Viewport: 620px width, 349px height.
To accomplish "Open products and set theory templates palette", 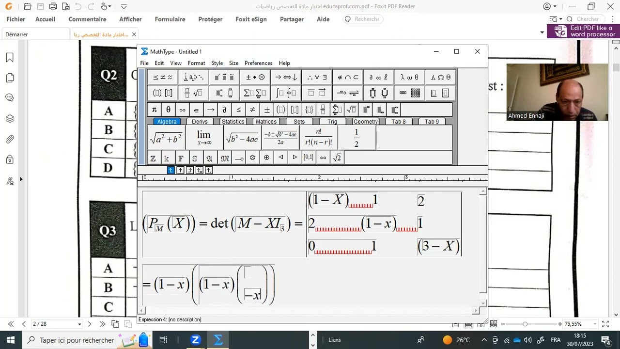I will coord(379,93).
